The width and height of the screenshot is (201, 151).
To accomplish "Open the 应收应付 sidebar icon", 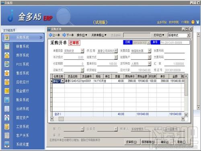I will point(7,82).
